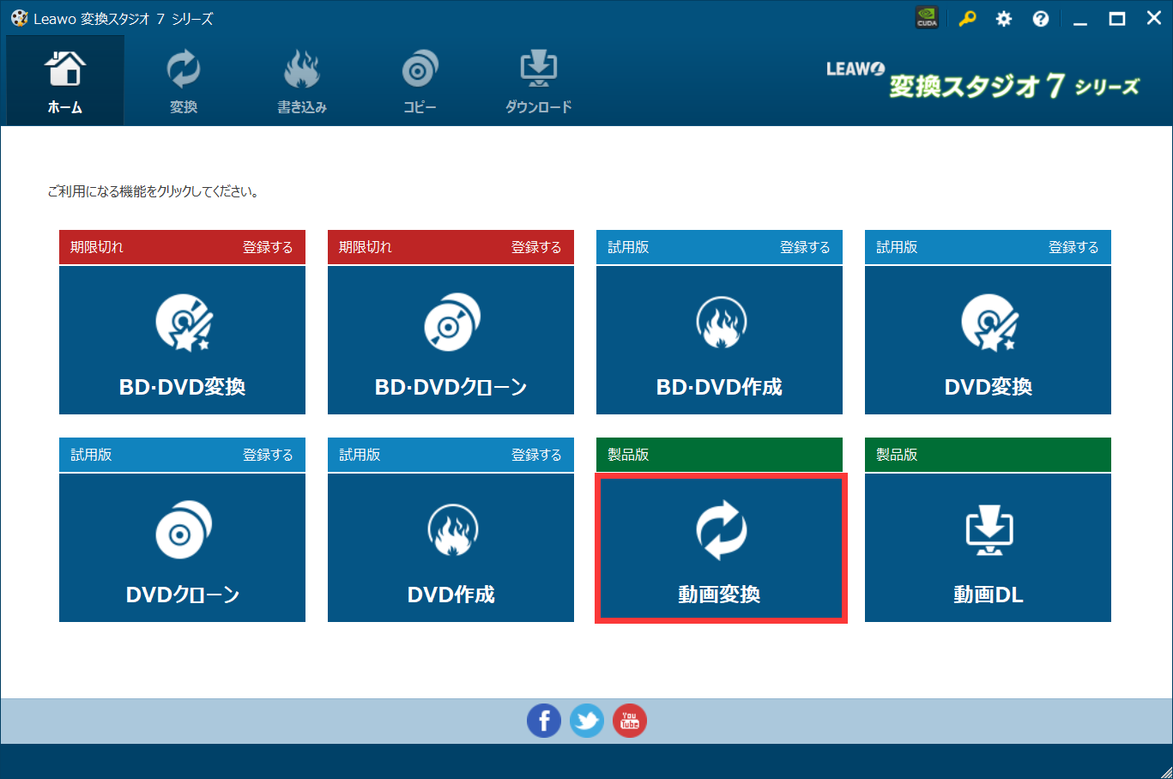Launch the BD·DVDクローン module tile

coord(450,340)
